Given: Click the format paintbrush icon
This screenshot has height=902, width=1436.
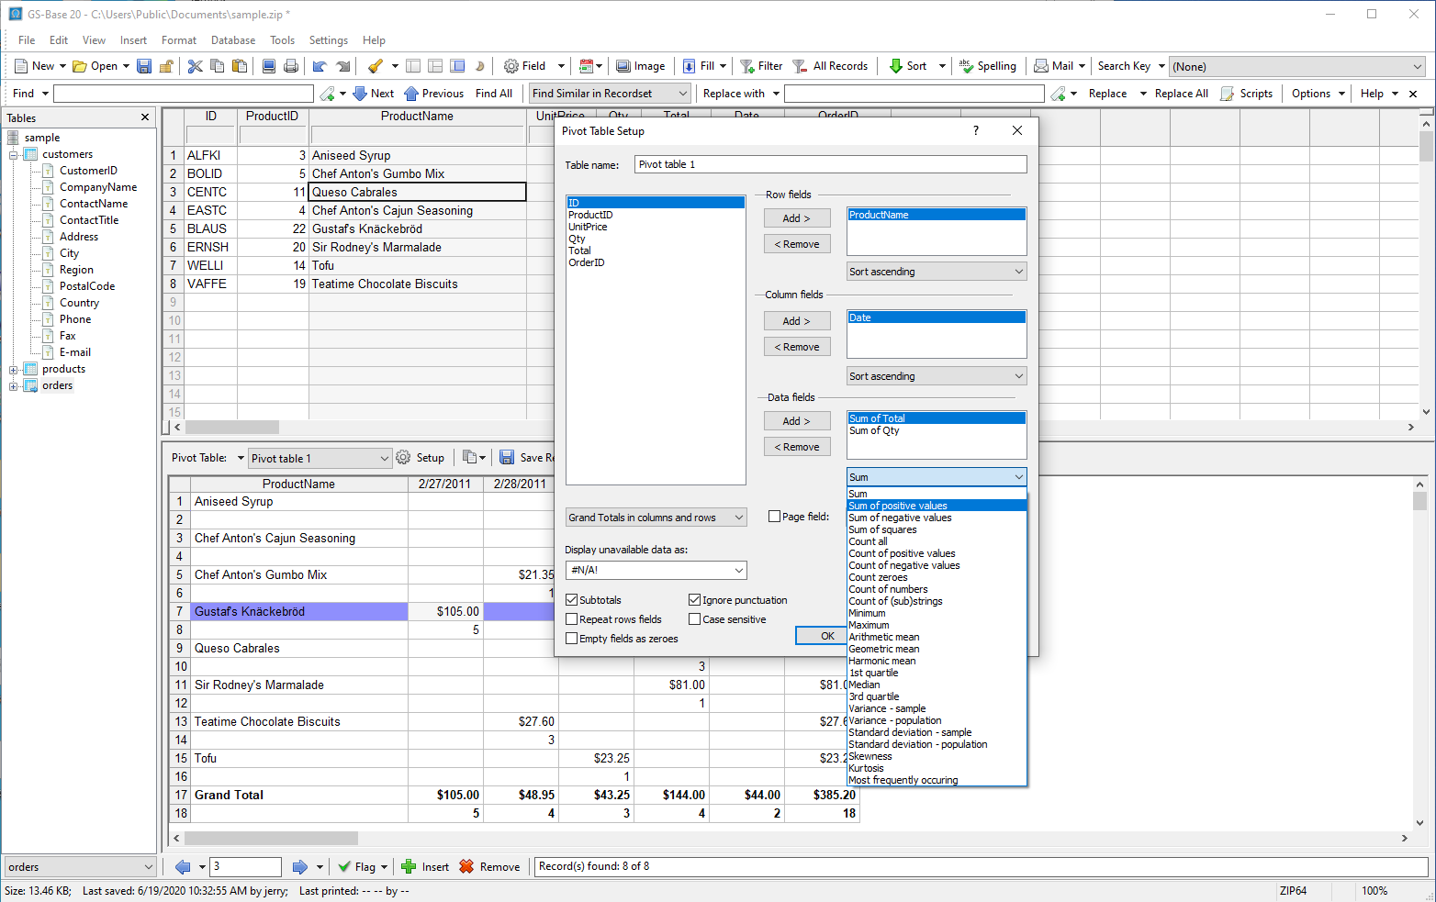Looking at the screenshot, I should click(375, 66).
